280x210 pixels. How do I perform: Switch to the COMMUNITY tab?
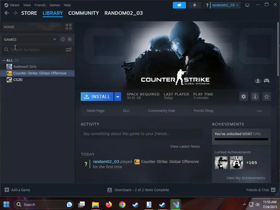click(x=84, y=13)
